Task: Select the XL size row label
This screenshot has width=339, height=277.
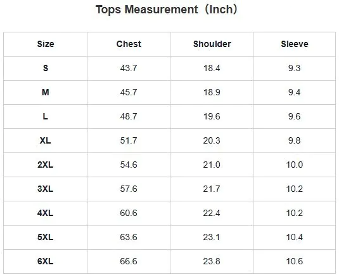Action: coord(46,140)
